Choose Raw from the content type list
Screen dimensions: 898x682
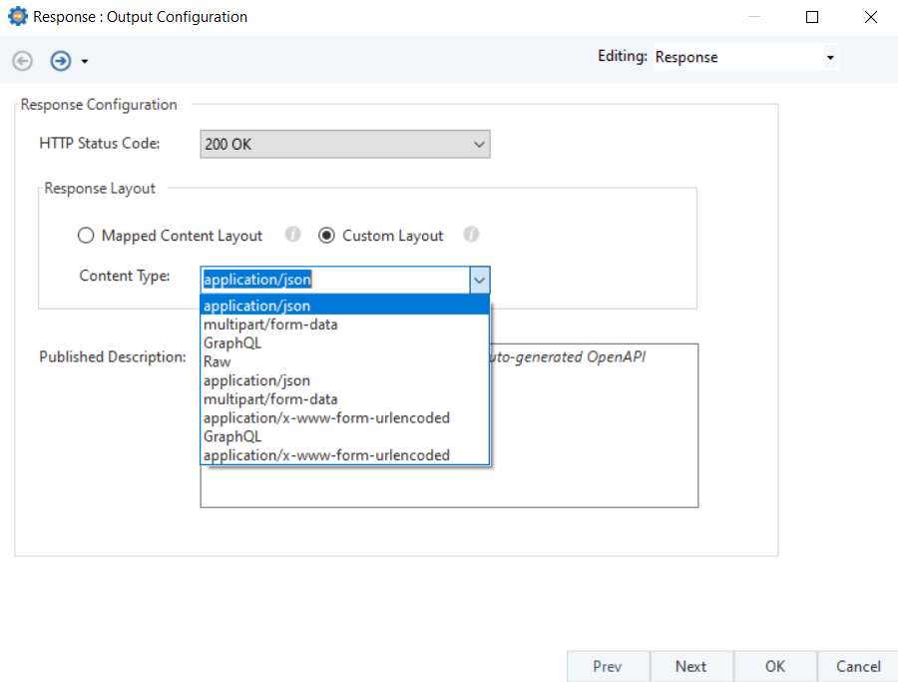tap(218, 361)
